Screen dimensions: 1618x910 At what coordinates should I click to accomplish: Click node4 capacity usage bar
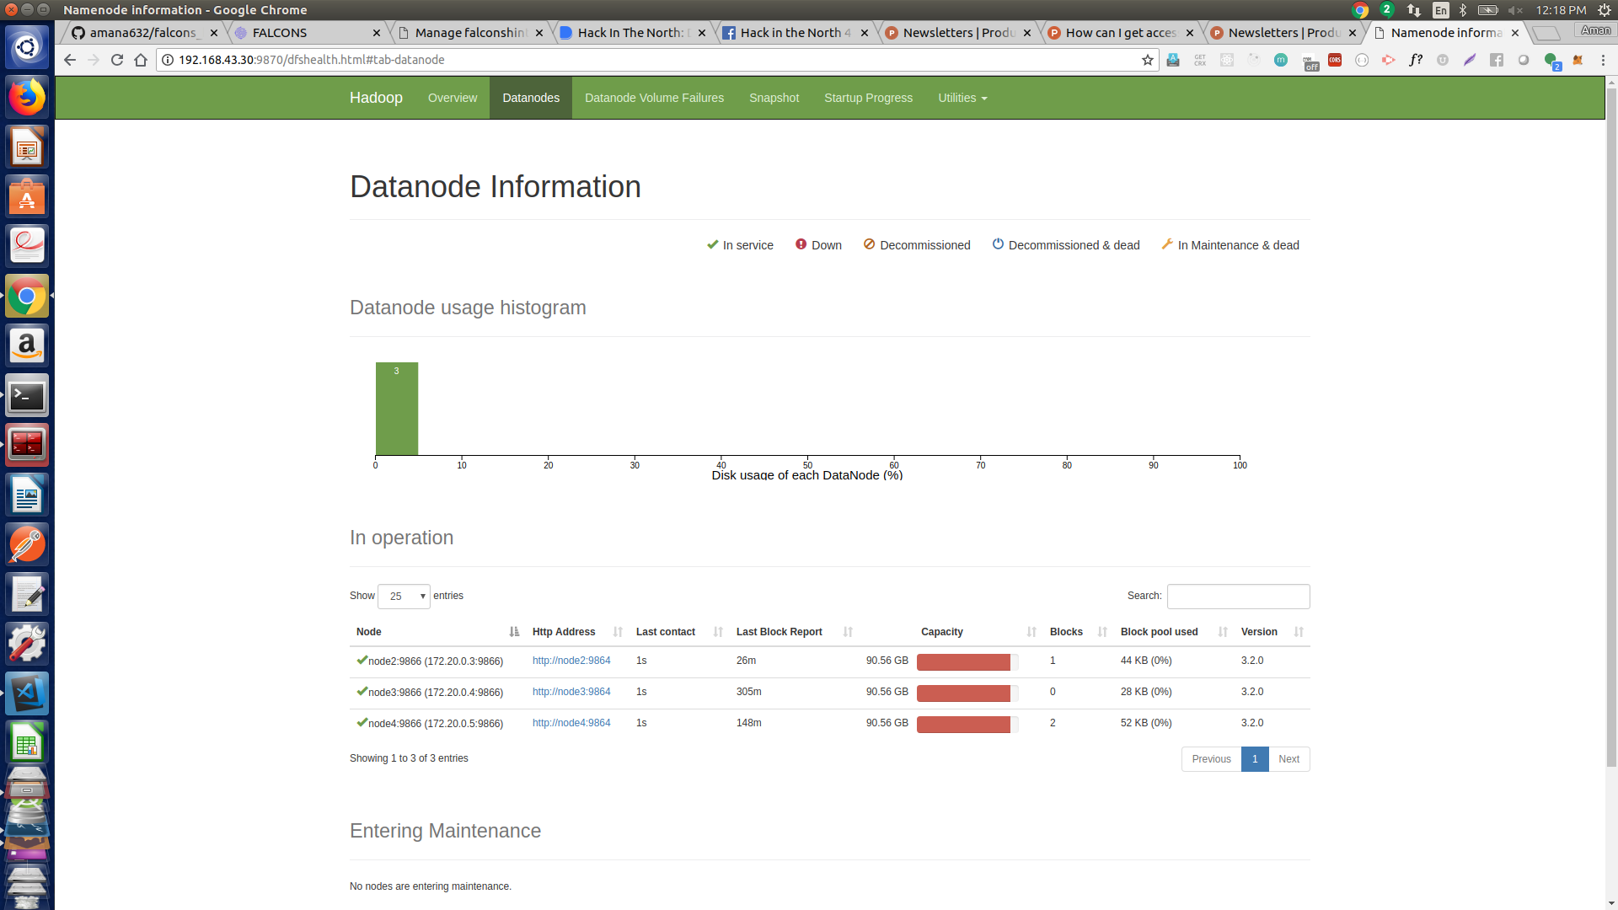(967, 725)
